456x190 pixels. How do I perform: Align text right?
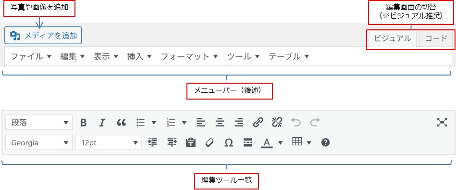tap(239, 123)
